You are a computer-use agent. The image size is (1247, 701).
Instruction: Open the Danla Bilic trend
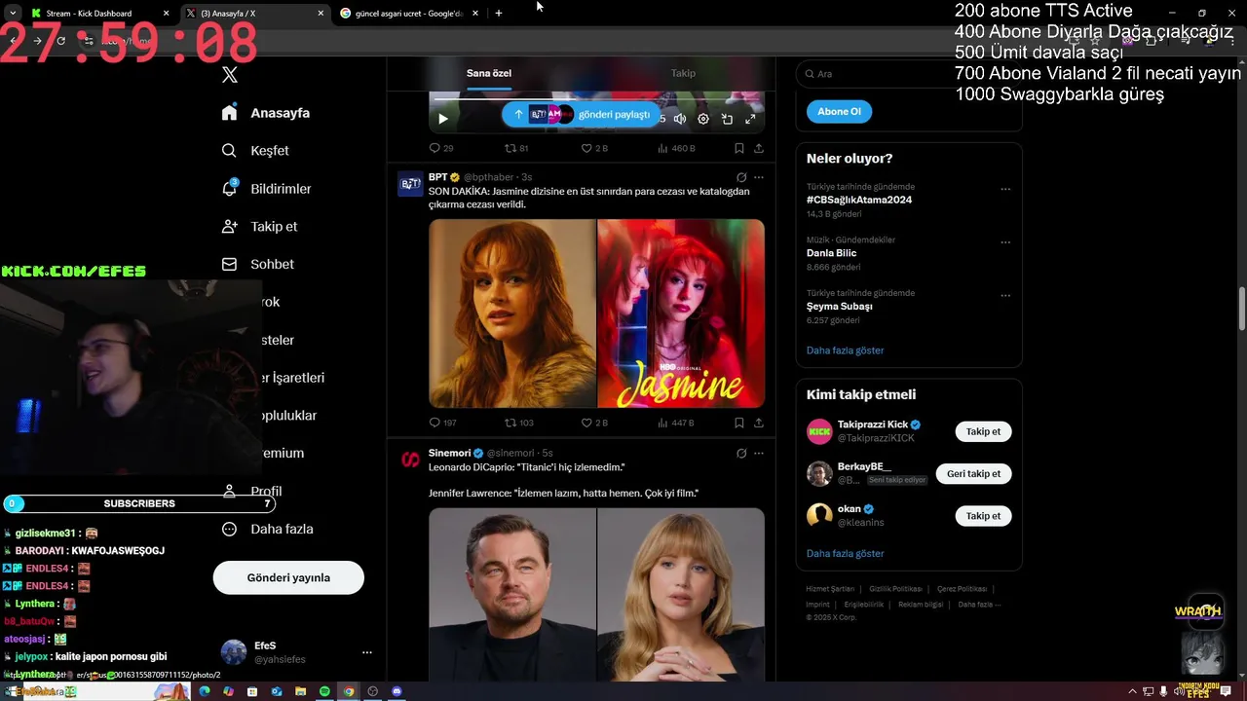coord(831,253)
